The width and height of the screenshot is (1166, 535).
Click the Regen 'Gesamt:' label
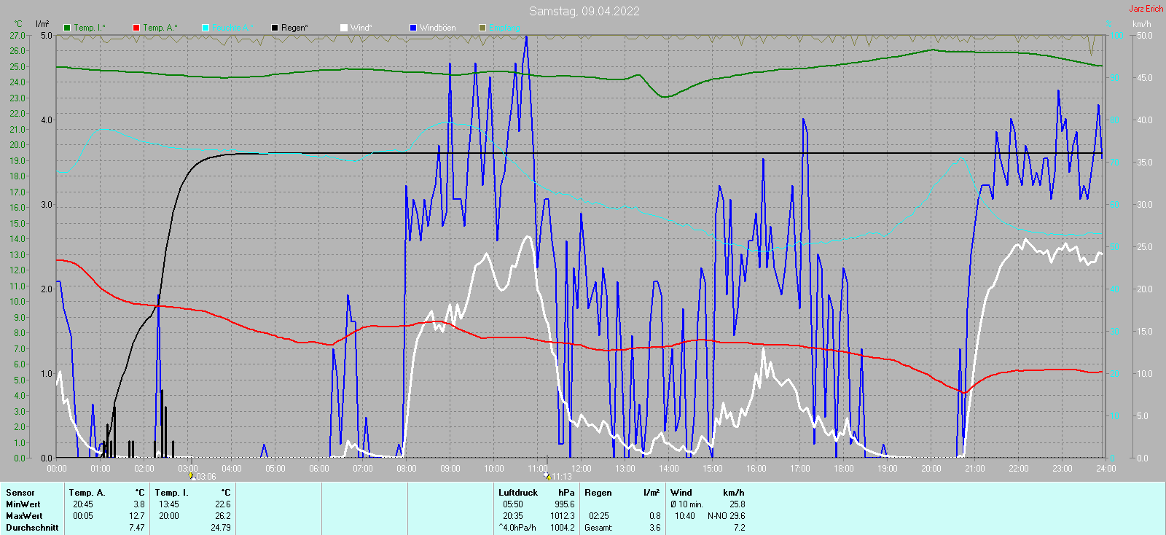pos(599,528)
